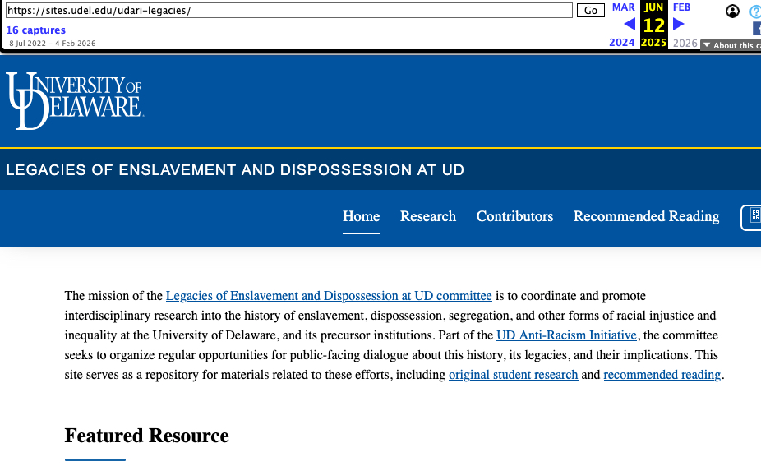
Task: Go to next capture with right arrow
Action: [679, 25]
